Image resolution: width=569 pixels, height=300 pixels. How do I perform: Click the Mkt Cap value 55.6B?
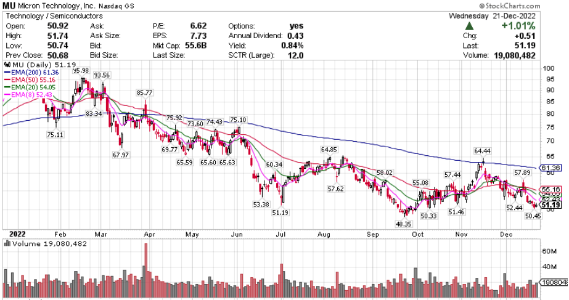[195, 46]
